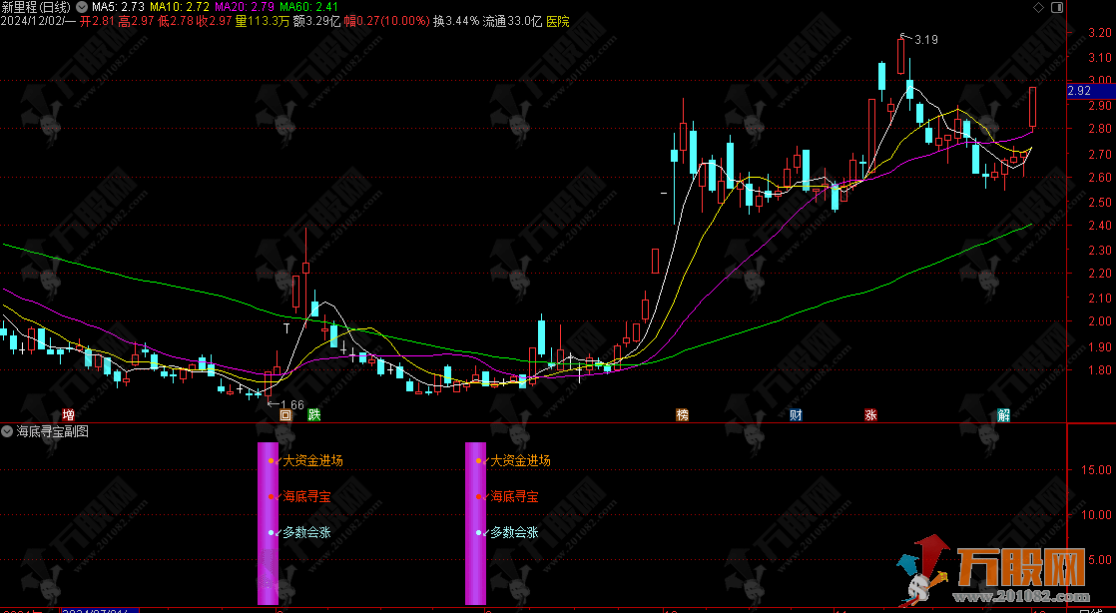Select the MA20: 2.79 indicator label

coord(245,7)
